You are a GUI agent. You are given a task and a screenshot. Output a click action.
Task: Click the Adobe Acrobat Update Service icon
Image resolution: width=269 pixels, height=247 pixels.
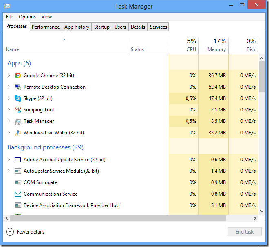tap(18, 160)
